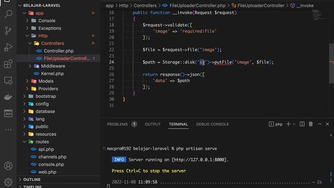This screenshot has width=334, height=188.
Task: Expand the database folder
Action: coord(25,111)
